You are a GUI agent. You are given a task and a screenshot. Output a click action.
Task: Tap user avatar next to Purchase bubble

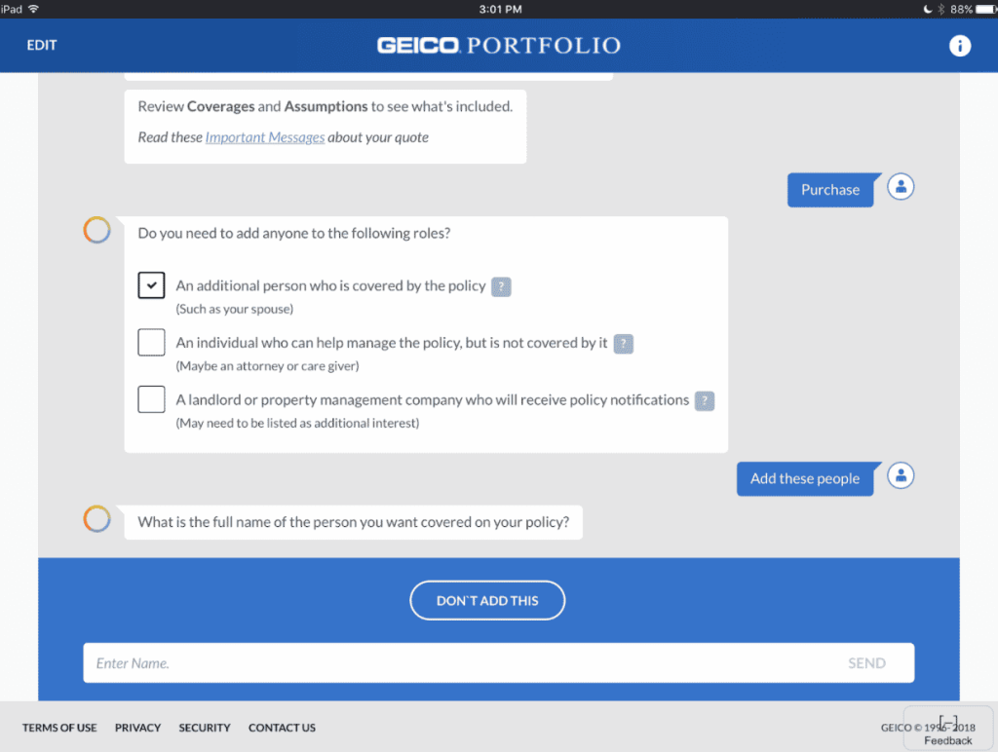click(x=902, y=187)
